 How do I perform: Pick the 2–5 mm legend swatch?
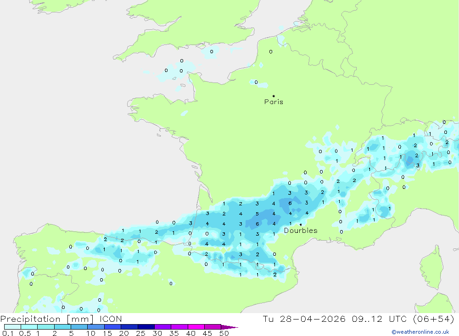62,327
